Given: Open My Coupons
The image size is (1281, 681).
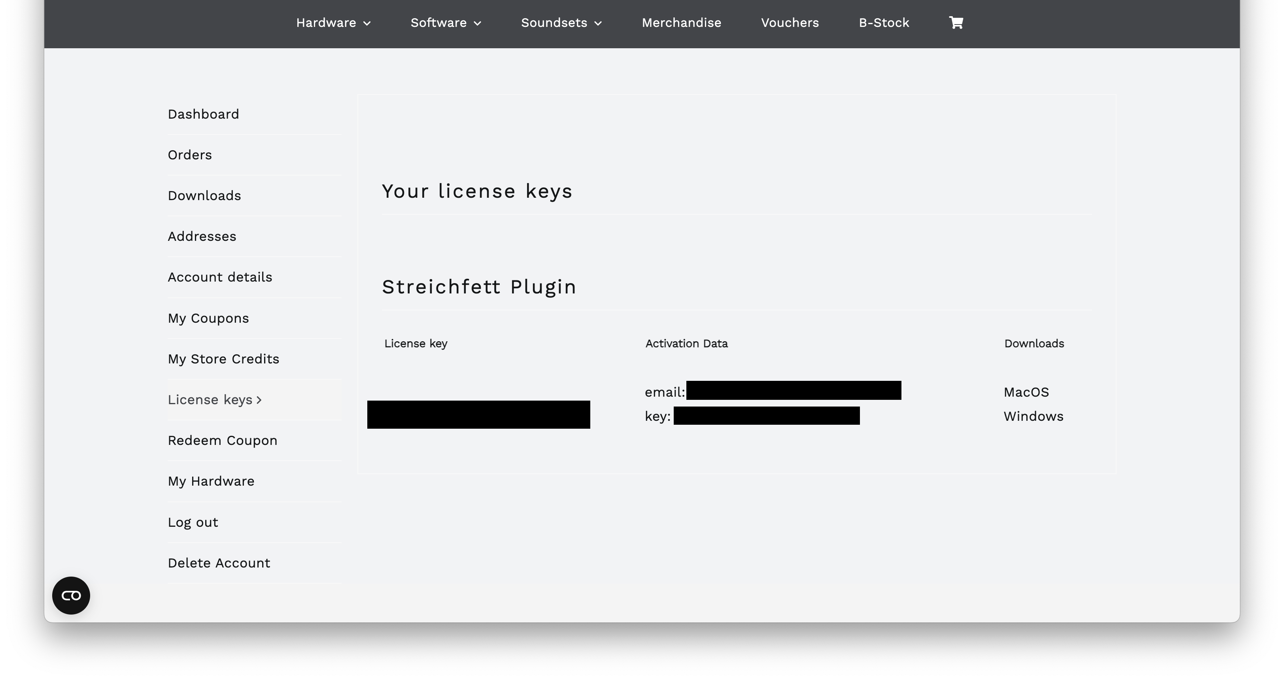Looking at the screenshot, I should tap(208, 318).
